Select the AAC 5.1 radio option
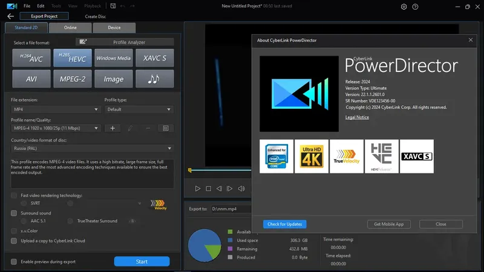Image resolution: width=484 pixels, height=272 pixels. 24,221
